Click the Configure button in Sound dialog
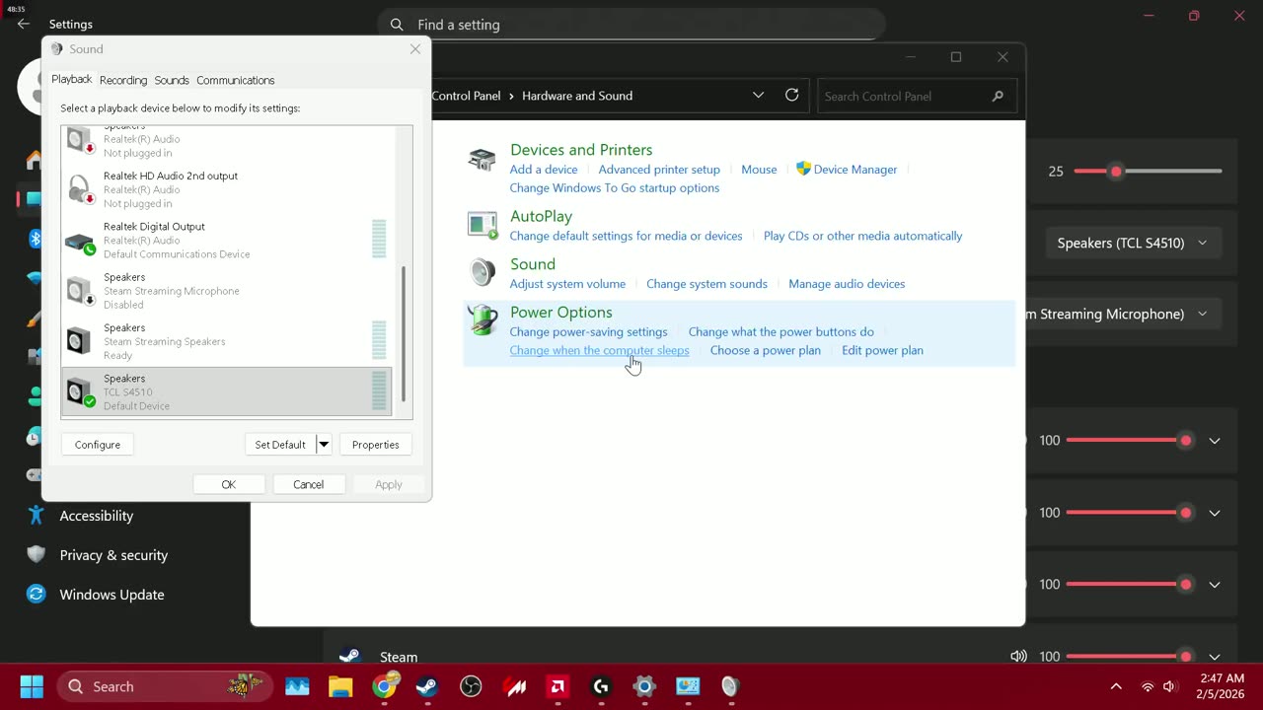1263x710 pixels. (x=98, y=445)
